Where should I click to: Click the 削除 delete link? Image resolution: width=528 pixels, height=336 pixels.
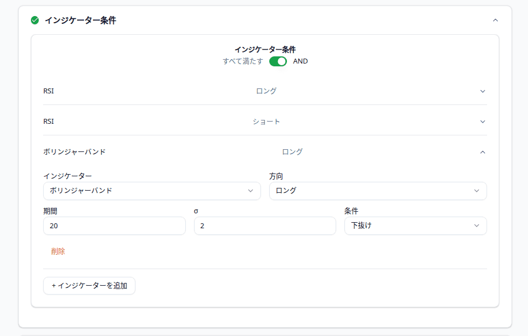coord(58,251)
